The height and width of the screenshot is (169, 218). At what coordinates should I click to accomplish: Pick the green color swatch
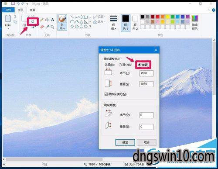point(173,17)
